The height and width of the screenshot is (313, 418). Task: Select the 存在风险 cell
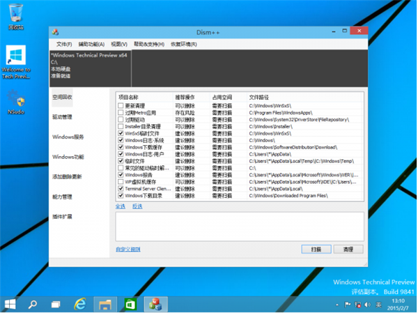185,113
